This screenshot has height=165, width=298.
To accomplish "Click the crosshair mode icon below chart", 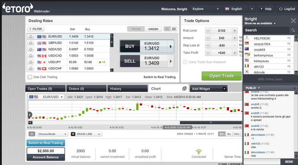I will [x=32, y=134].
